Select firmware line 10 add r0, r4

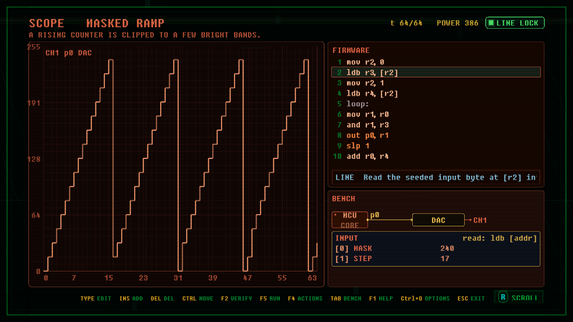click(x=436, y=157)
